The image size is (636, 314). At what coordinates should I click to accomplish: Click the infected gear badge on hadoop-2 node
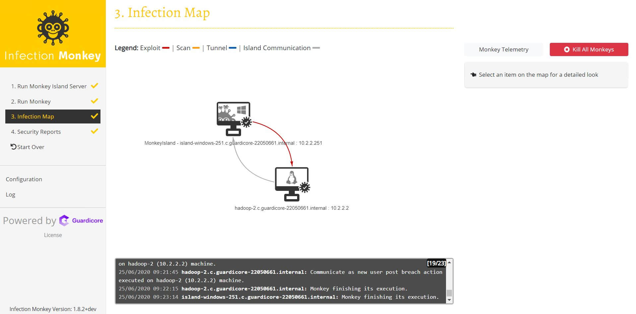(304, 188)
